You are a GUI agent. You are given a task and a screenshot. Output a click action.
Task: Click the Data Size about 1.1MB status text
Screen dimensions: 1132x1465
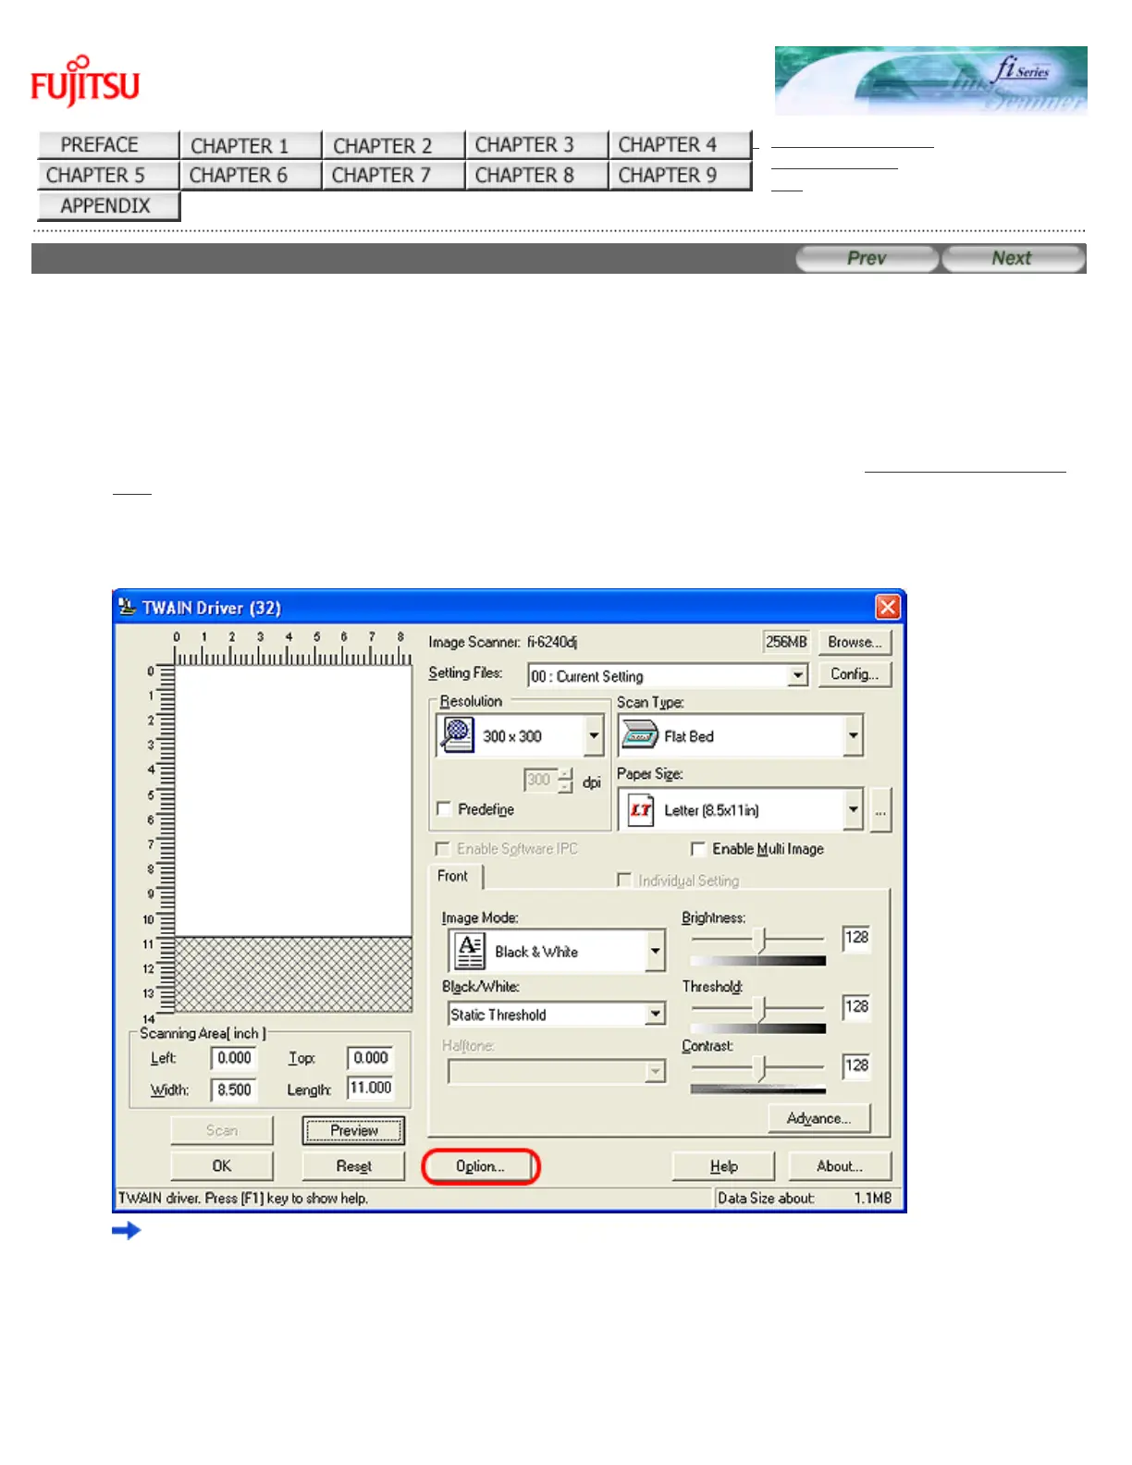point(805,1198)
